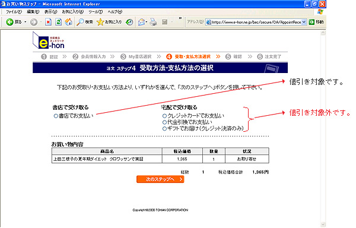Image resolution: width=356 pixels, height=228 pixels.
Task: Click the History icon in toolbar
Action: tap(129, 22)
